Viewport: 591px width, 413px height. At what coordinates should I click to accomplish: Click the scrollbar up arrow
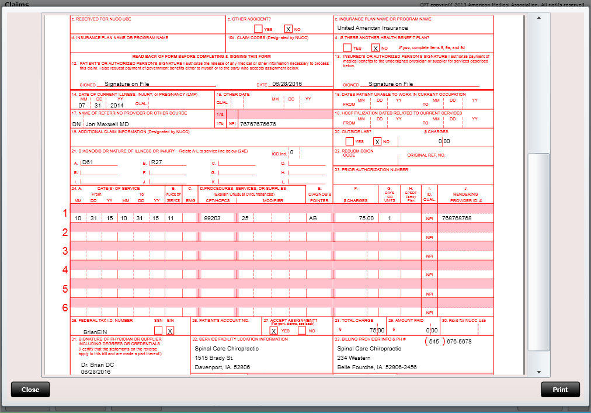539,19
